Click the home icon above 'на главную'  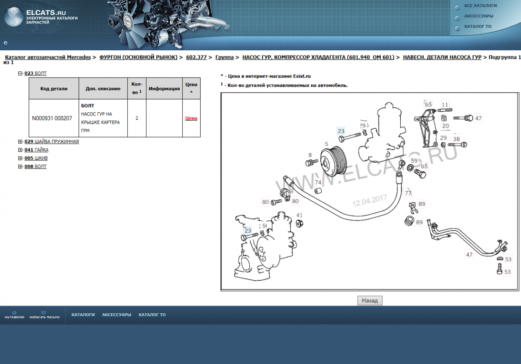tap(14, 312)
